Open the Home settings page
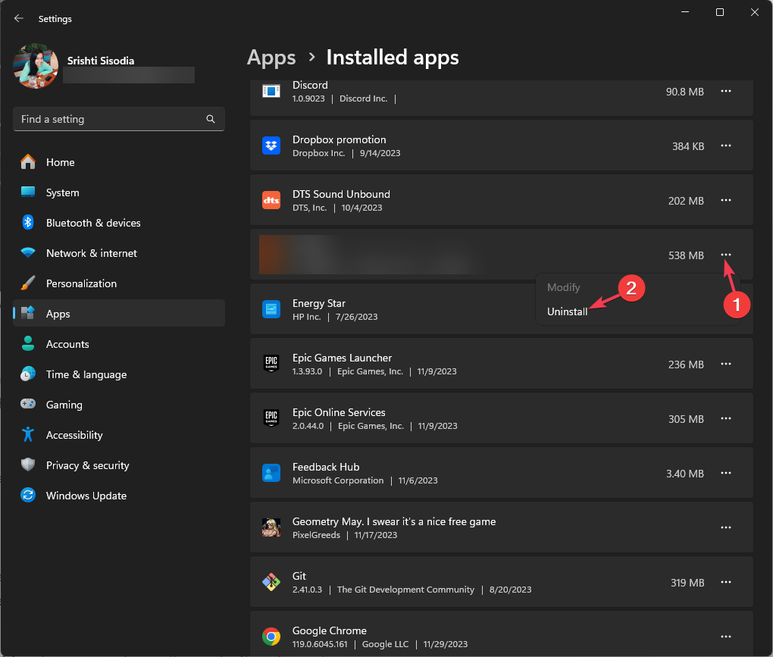Image resolution: width=773 pixels, height=657 pixels. click(119, 162)
